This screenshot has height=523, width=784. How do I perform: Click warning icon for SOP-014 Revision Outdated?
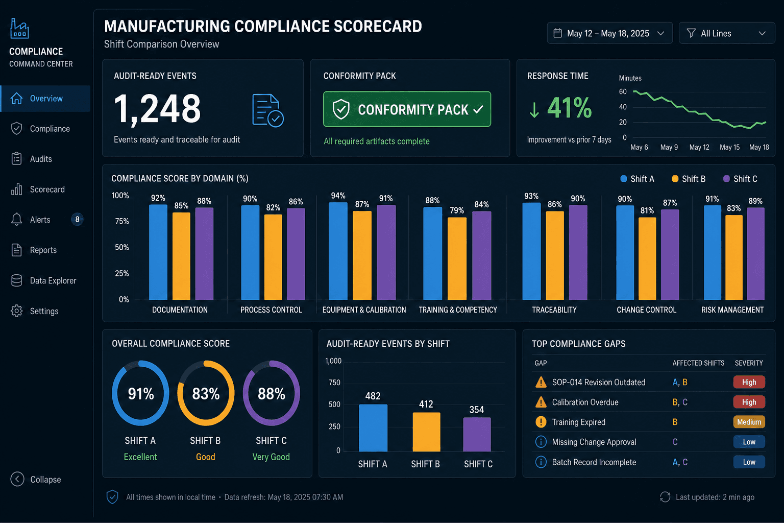click(x=541, y=382)
